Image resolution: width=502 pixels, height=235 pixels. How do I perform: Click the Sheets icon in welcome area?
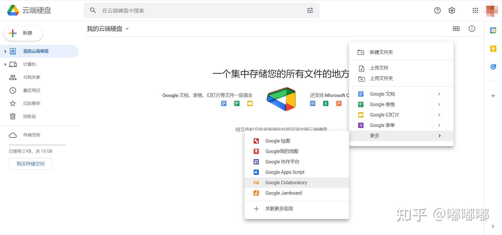[x=237, y=103]
